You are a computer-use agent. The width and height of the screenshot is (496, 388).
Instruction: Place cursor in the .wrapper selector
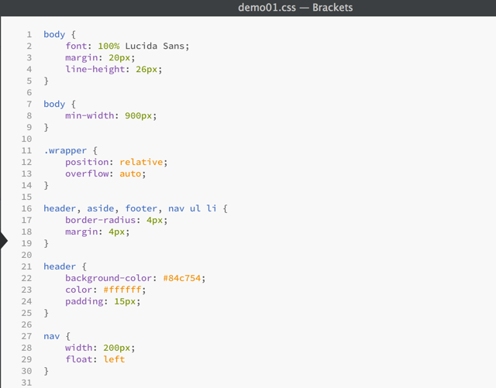coord(65,150)
